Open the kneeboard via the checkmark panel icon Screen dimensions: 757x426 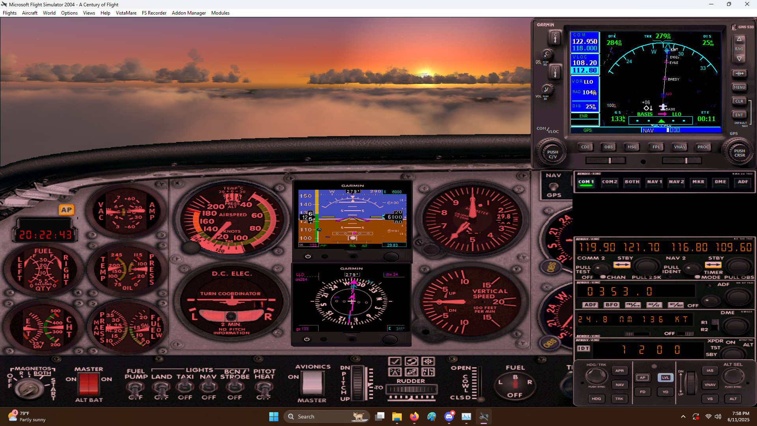(395, 361)
